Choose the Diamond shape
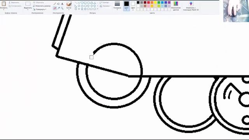Image resolution: width=249 pixels, height=140 pixels. [79, 6]
